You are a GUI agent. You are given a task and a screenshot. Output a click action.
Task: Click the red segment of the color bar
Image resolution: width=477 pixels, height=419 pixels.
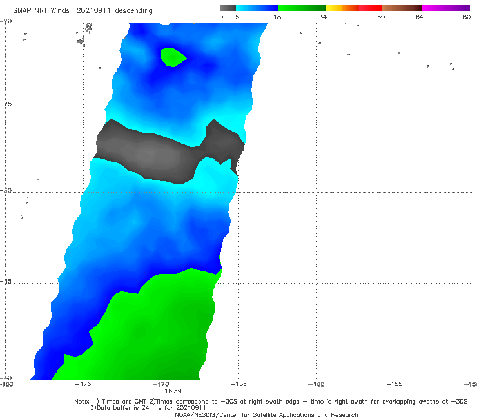tap(370, 8)
